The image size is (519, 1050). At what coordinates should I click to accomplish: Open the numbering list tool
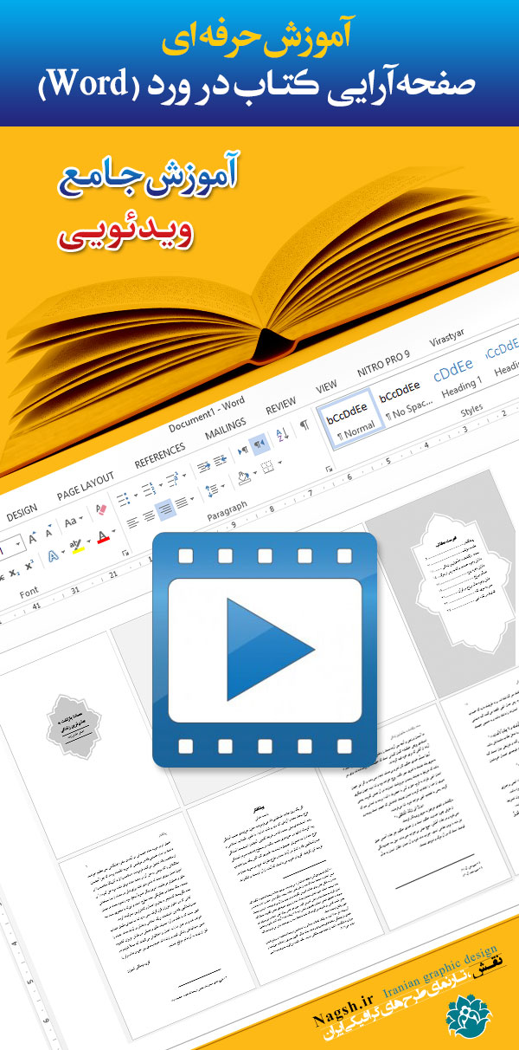149,489
